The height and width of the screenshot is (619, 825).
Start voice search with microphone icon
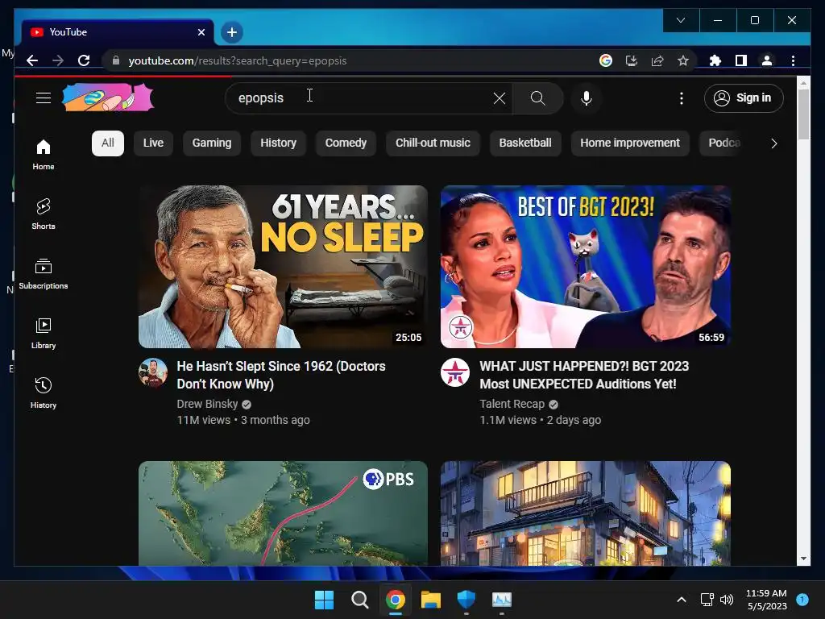[587, 98]
